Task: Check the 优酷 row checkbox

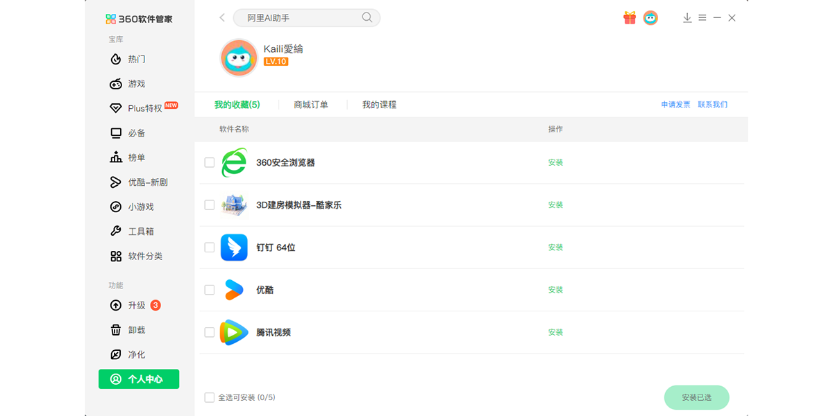Action: 210,290
